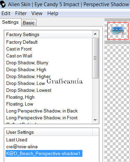
Task: Select the Last Used user setting
Action: coord(17,140)
